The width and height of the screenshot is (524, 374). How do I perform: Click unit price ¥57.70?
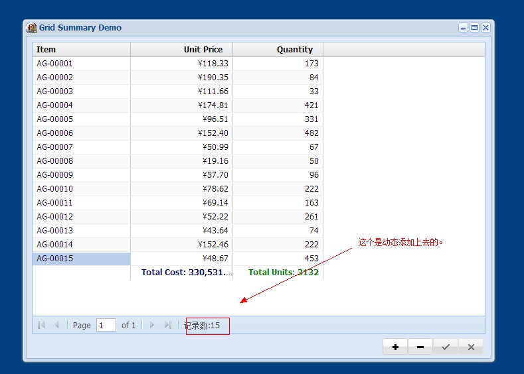[181, 175]
